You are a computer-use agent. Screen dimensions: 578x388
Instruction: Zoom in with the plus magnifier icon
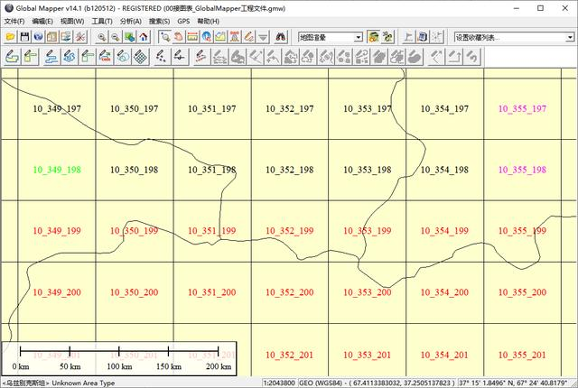(101, 37)
